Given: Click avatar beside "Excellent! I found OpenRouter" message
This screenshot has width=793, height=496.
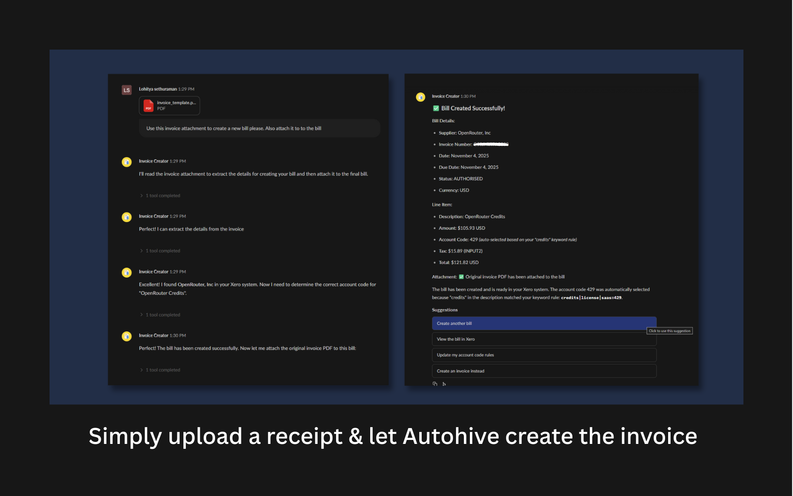Looking at the screenshot, I should [x=127, y=273].
